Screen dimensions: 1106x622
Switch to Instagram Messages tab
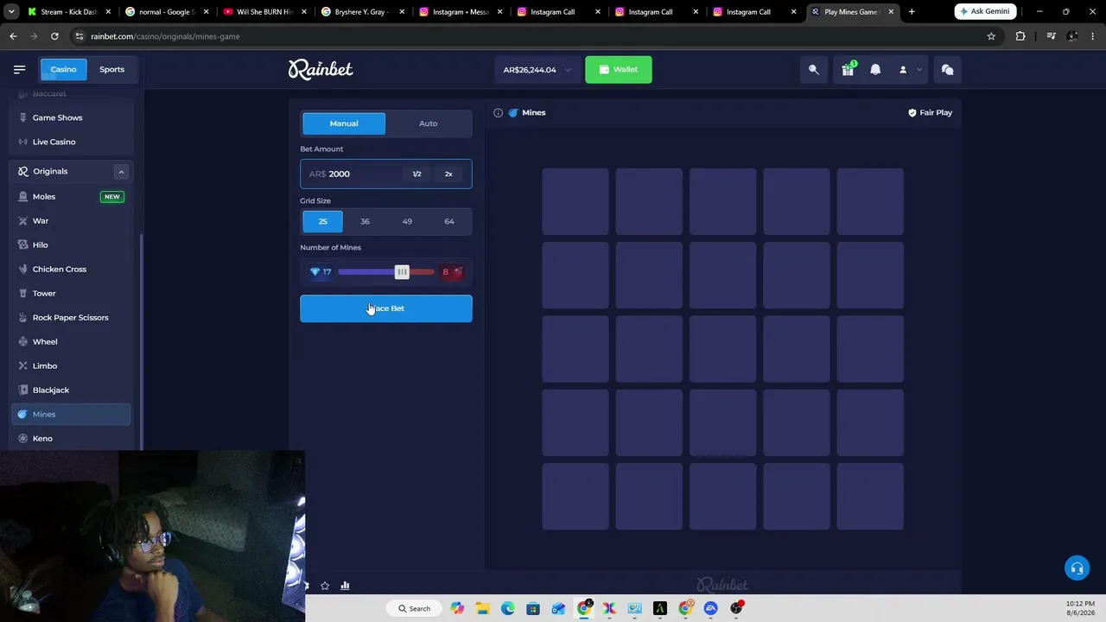(x=461, y=11)
